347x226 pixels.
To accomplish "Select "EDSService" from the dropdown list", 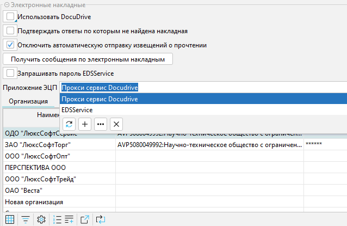I will 77,109.
